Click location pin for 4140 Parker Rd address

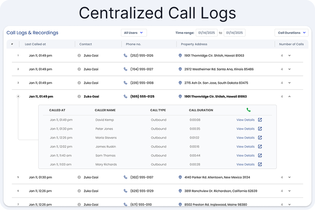[180, 177]
